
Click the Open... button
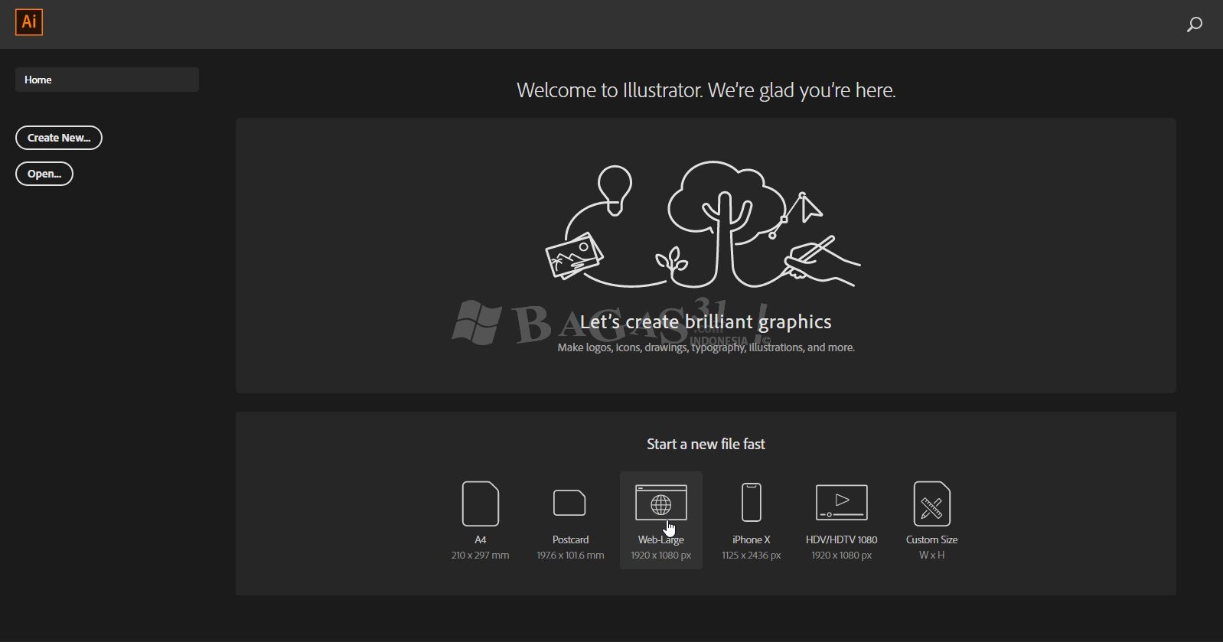point(44,174)
